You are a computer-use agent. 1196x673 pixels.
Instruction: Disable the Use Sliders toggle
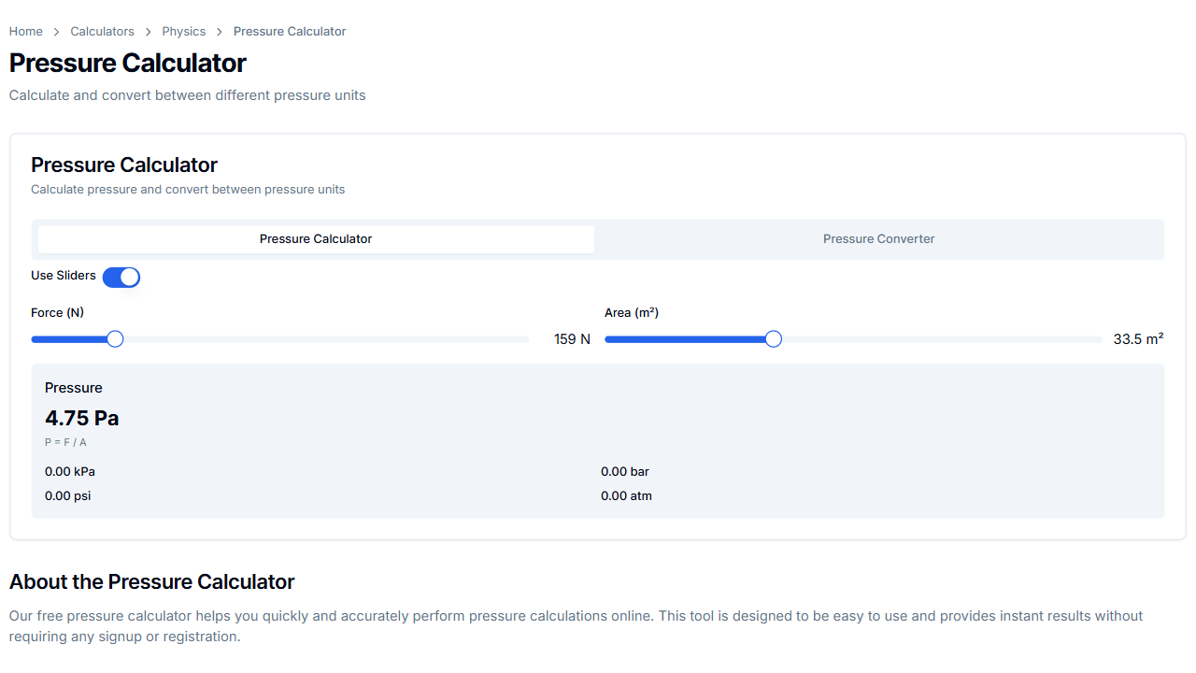[x=121, y=277]
